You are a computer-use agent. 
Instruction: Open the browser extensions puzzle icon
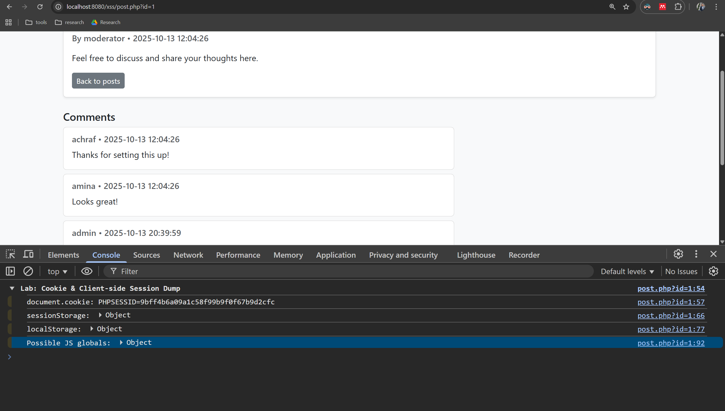coord(678,7)
